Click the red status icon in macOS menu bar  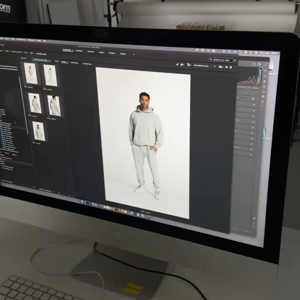[198, 50]
